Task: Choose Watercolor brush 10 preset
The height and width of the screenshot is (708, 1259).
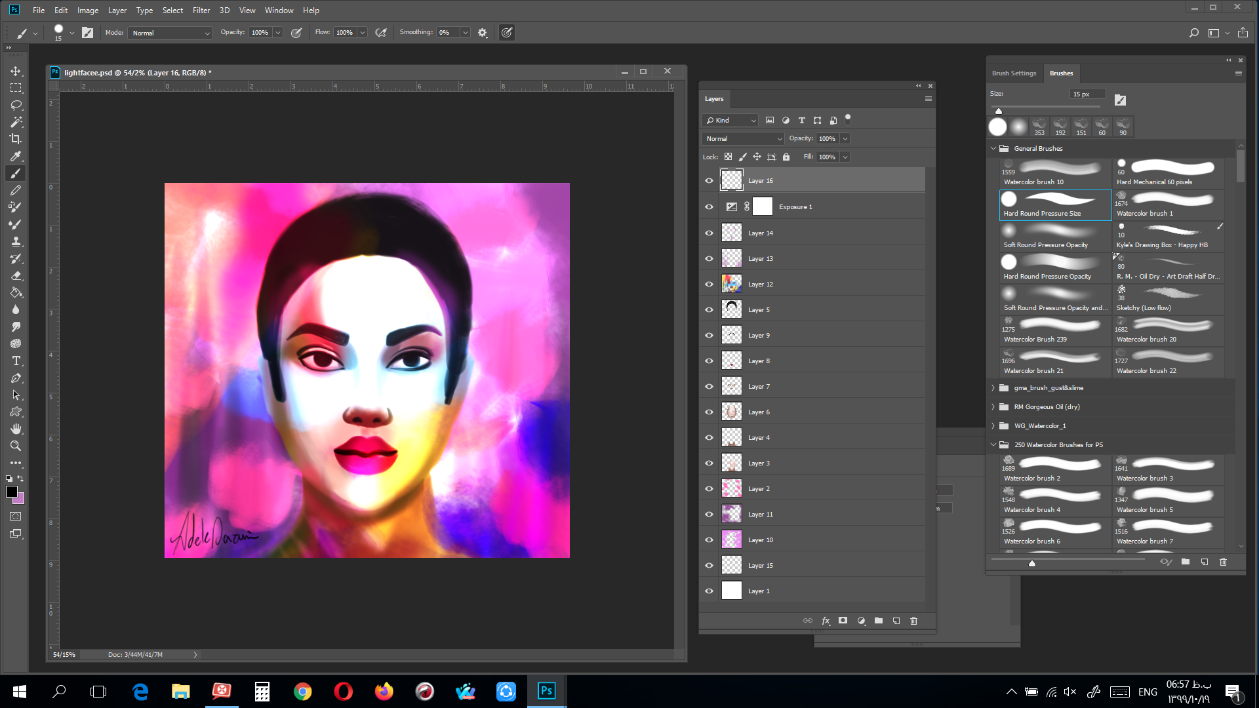Action: [1055, 174]
